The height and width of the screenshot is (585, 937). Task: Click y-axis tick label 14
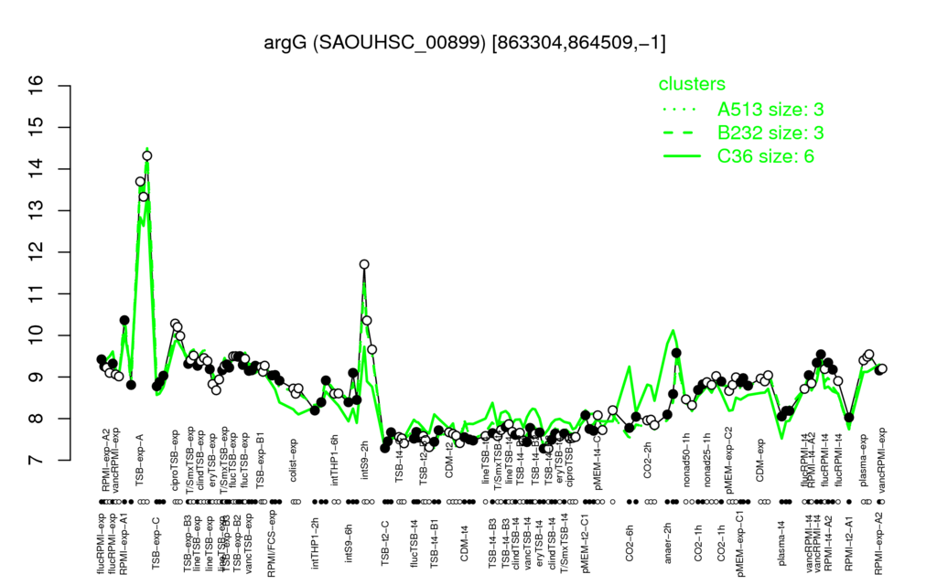point(37,169)
